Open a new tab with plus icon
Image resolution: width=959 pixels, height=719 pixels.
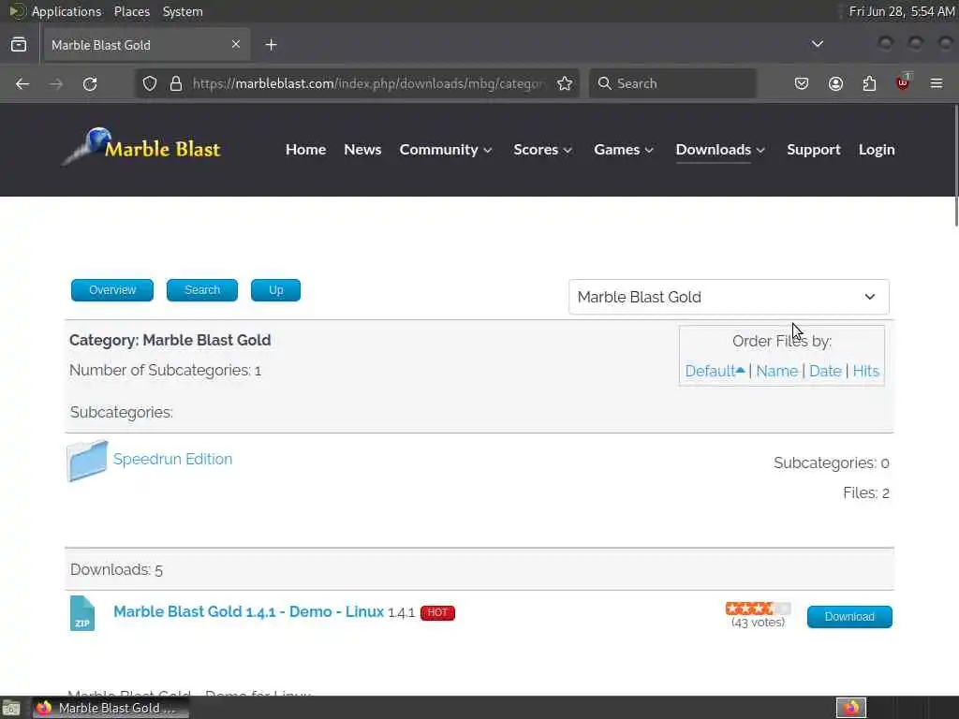271,45
